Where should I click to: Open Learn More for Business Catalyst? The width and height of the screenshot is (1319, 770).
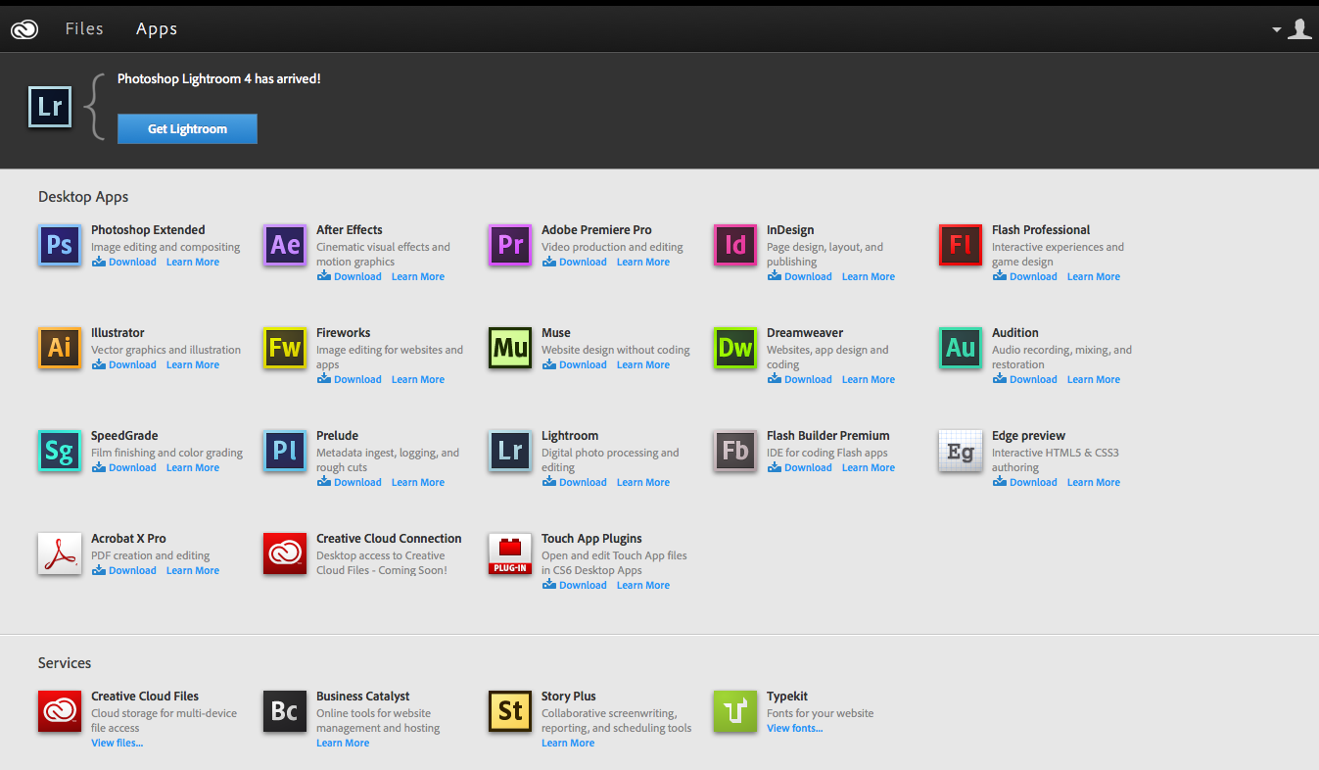(x=343, y=743)
